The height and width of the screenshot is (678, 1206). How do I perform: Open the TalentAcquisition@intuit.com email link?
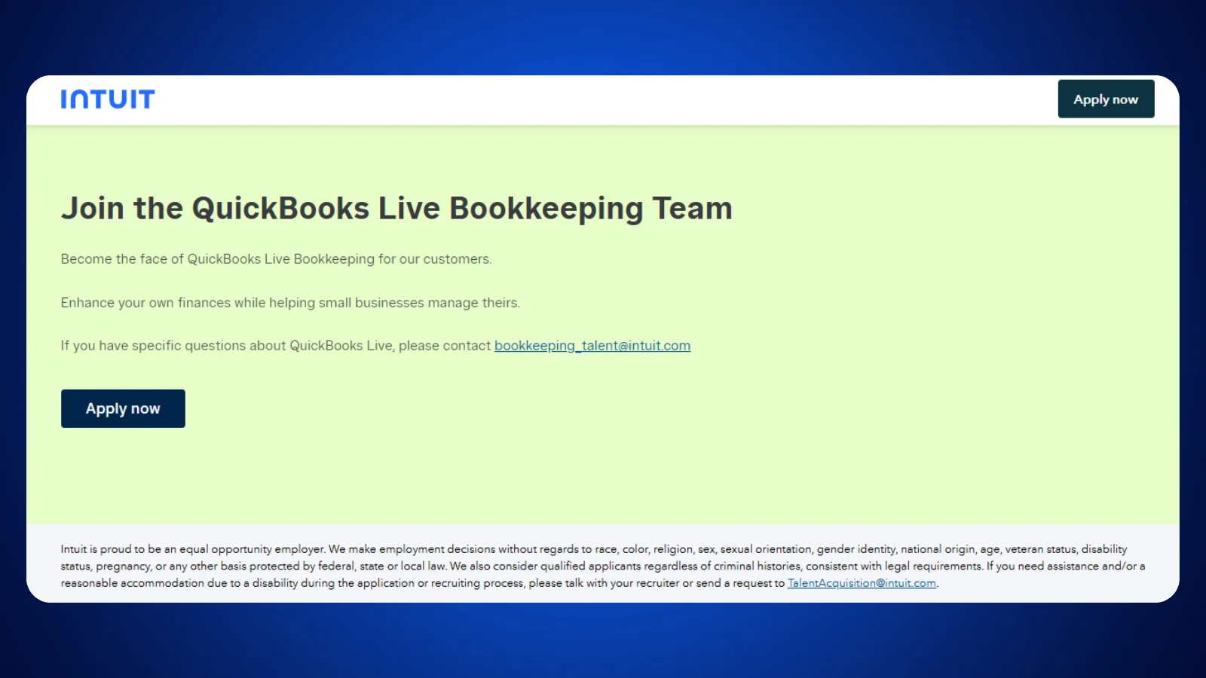point(862,583)
